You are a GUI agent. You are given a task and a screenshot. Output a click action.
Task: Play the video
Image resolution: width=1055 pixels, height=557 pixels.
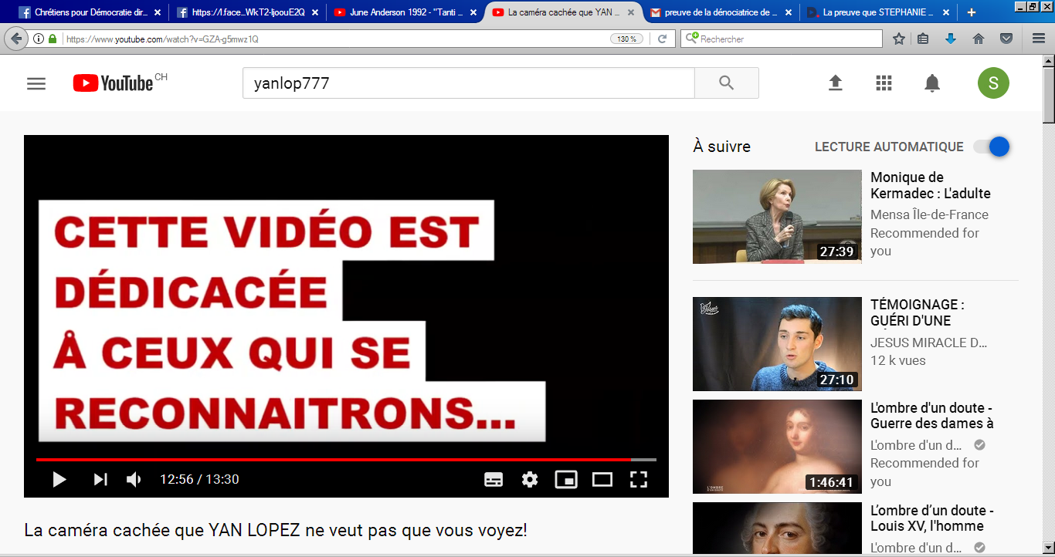tap(59, 479)
